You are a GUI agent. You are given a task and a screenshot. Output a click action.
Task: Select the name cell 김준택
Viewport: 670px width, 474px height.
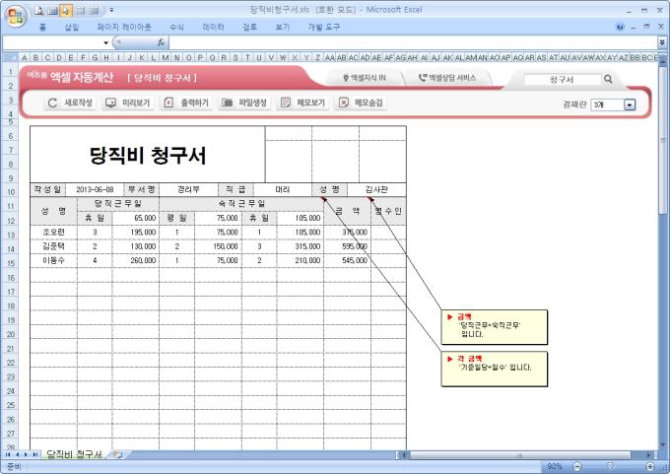pyautogui.click(x=54, y=246)
